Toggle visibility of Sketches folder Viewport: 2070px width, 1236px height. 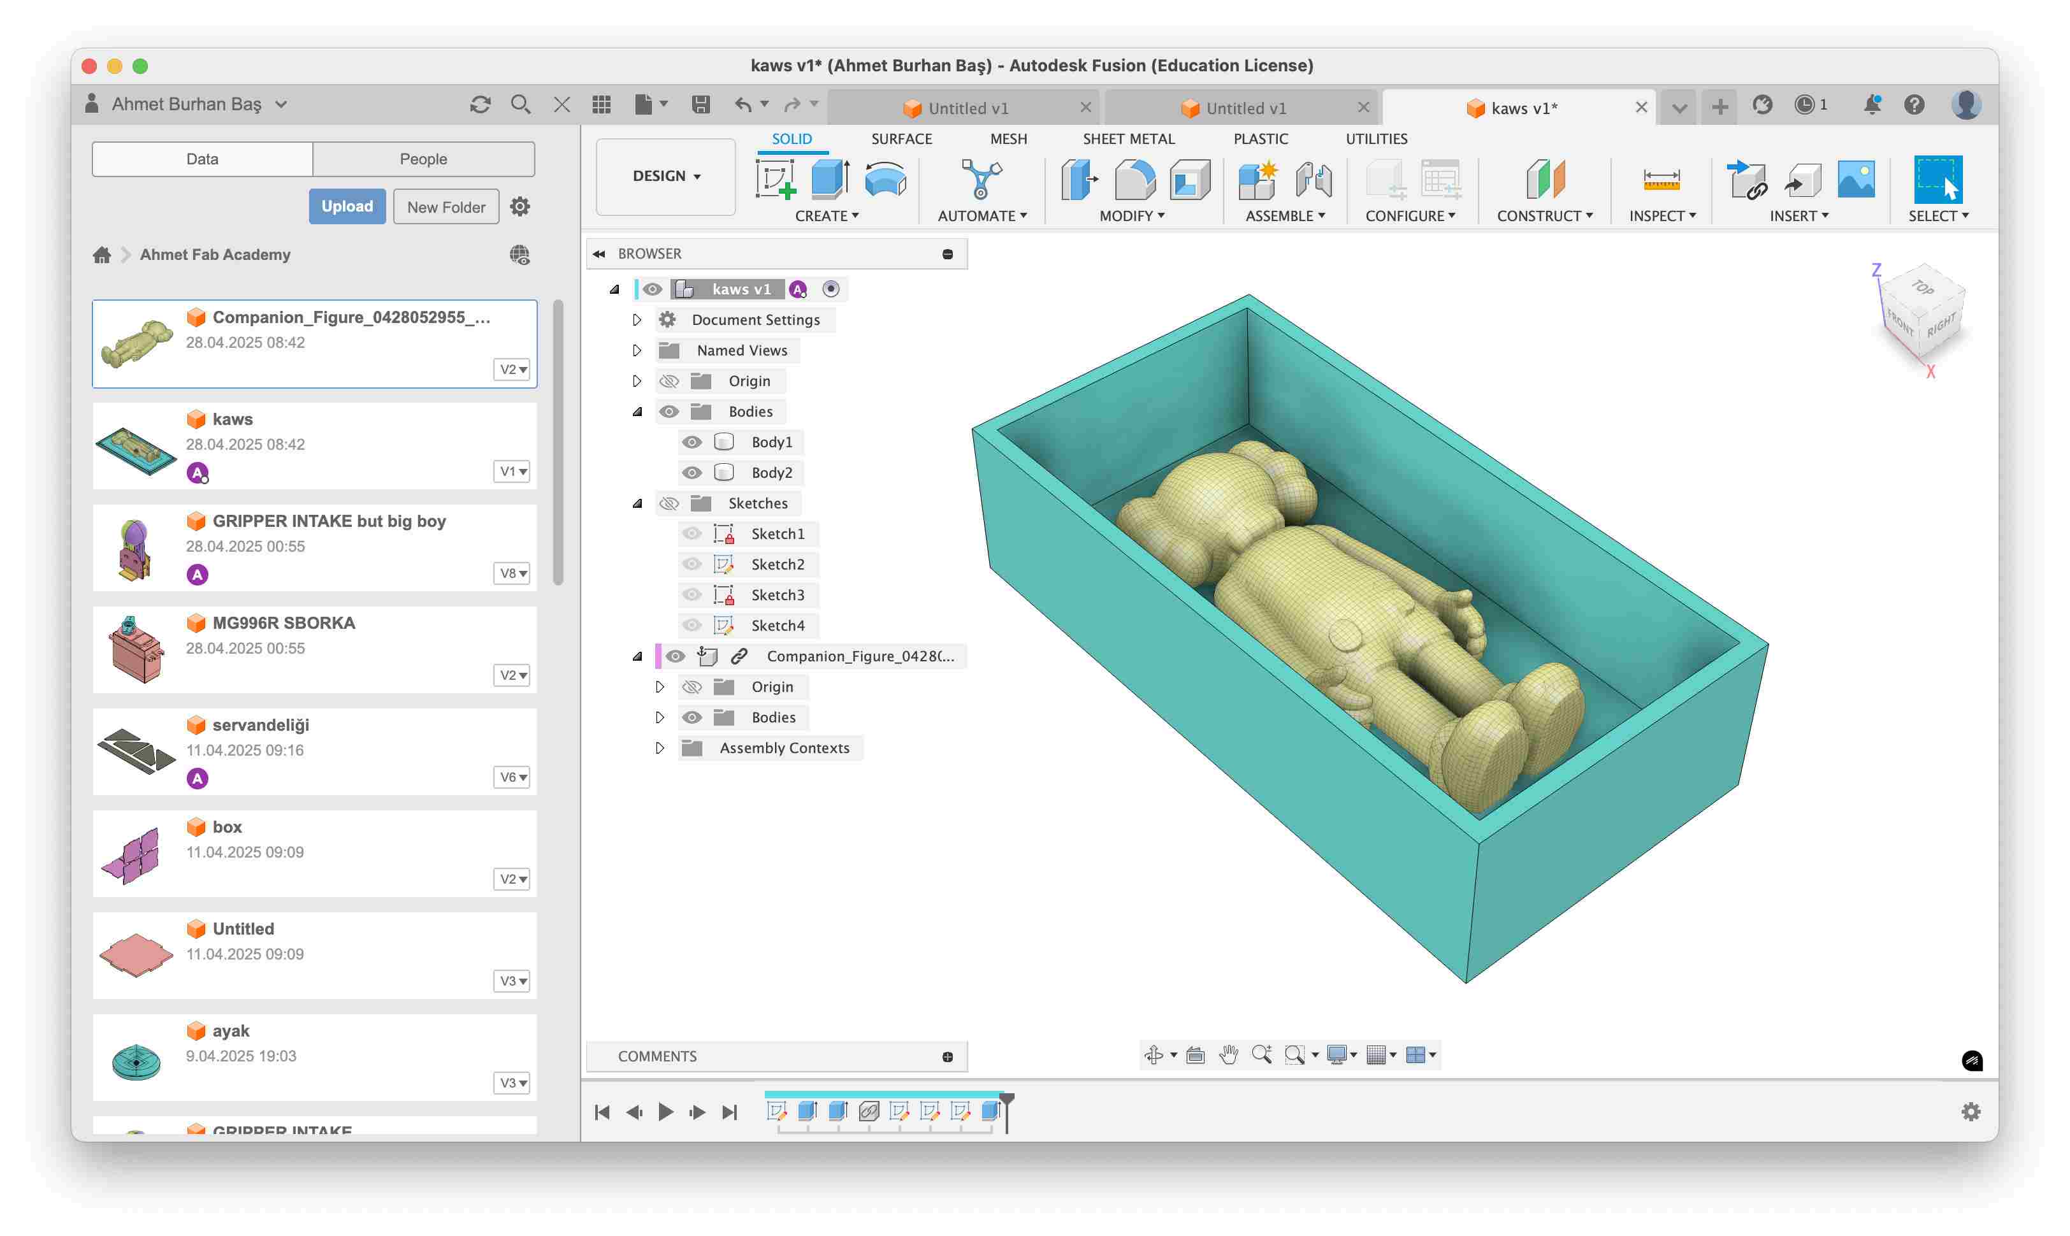(x=669, y=503)
